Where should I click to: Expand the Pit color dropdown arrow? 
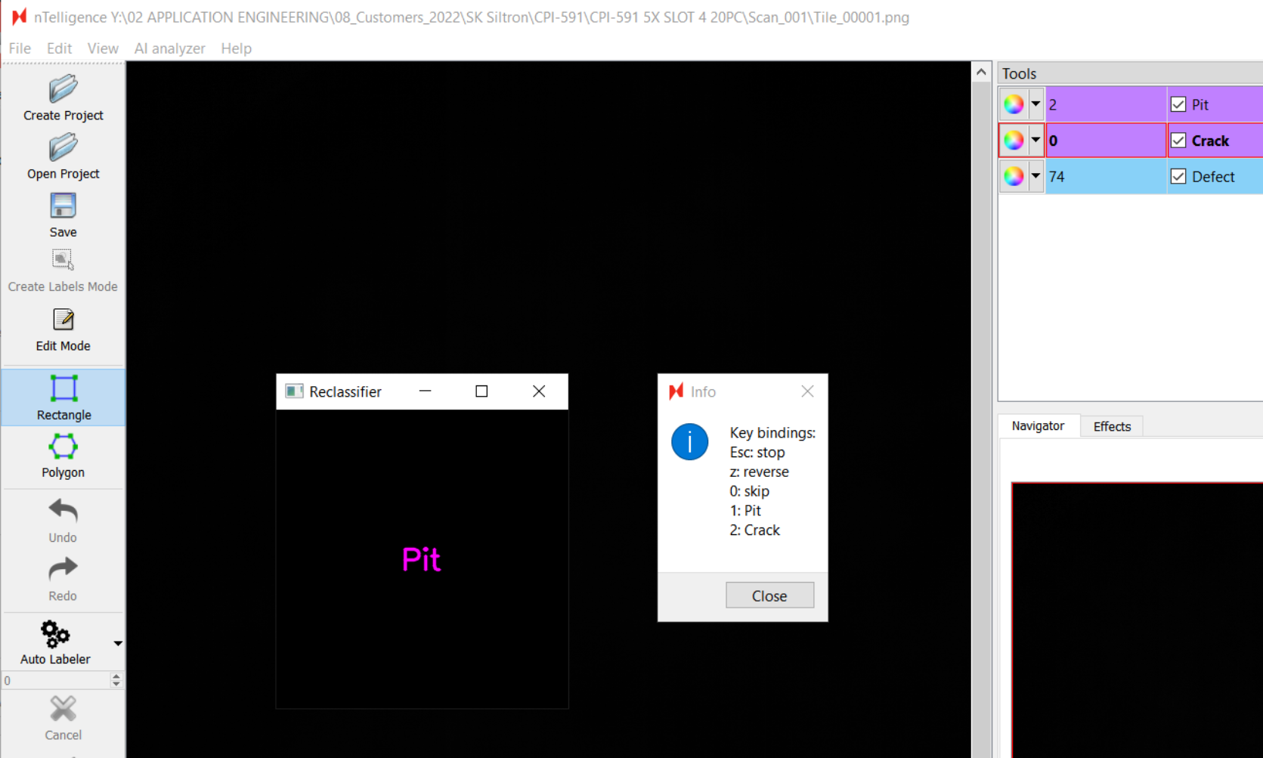(x=1035, y=104)
